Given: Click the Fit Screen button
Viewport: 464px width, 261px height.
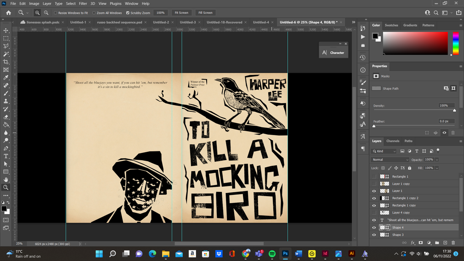Looking at the screenshot, I should point(181,13).
